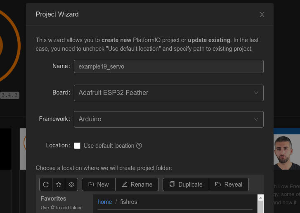Enable the Use default location checkbox
The image size is (300, 213).
coord(77,146)
